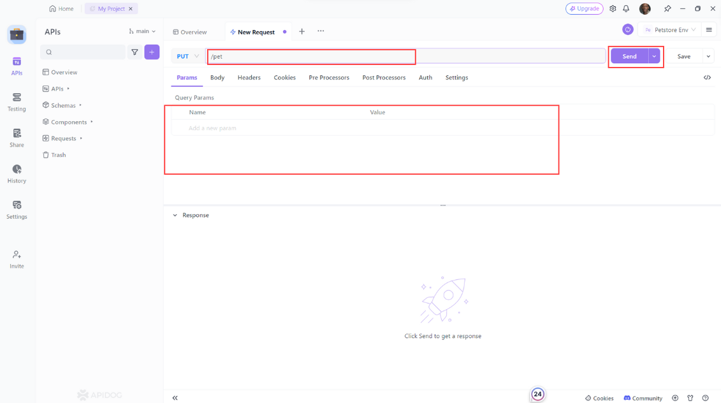This screenshot has height=403, width=721.
Task: Open History section in sidebar
Action: point(17,174)
